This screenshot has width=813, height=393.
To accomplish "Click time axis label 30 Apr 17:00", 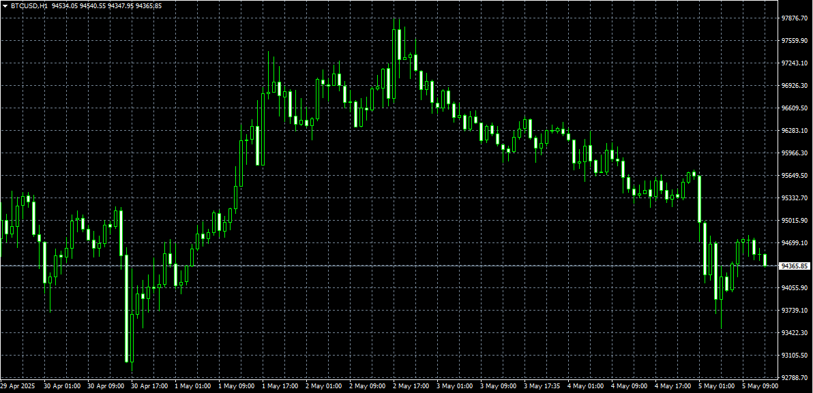I will [x=149, y=386].
